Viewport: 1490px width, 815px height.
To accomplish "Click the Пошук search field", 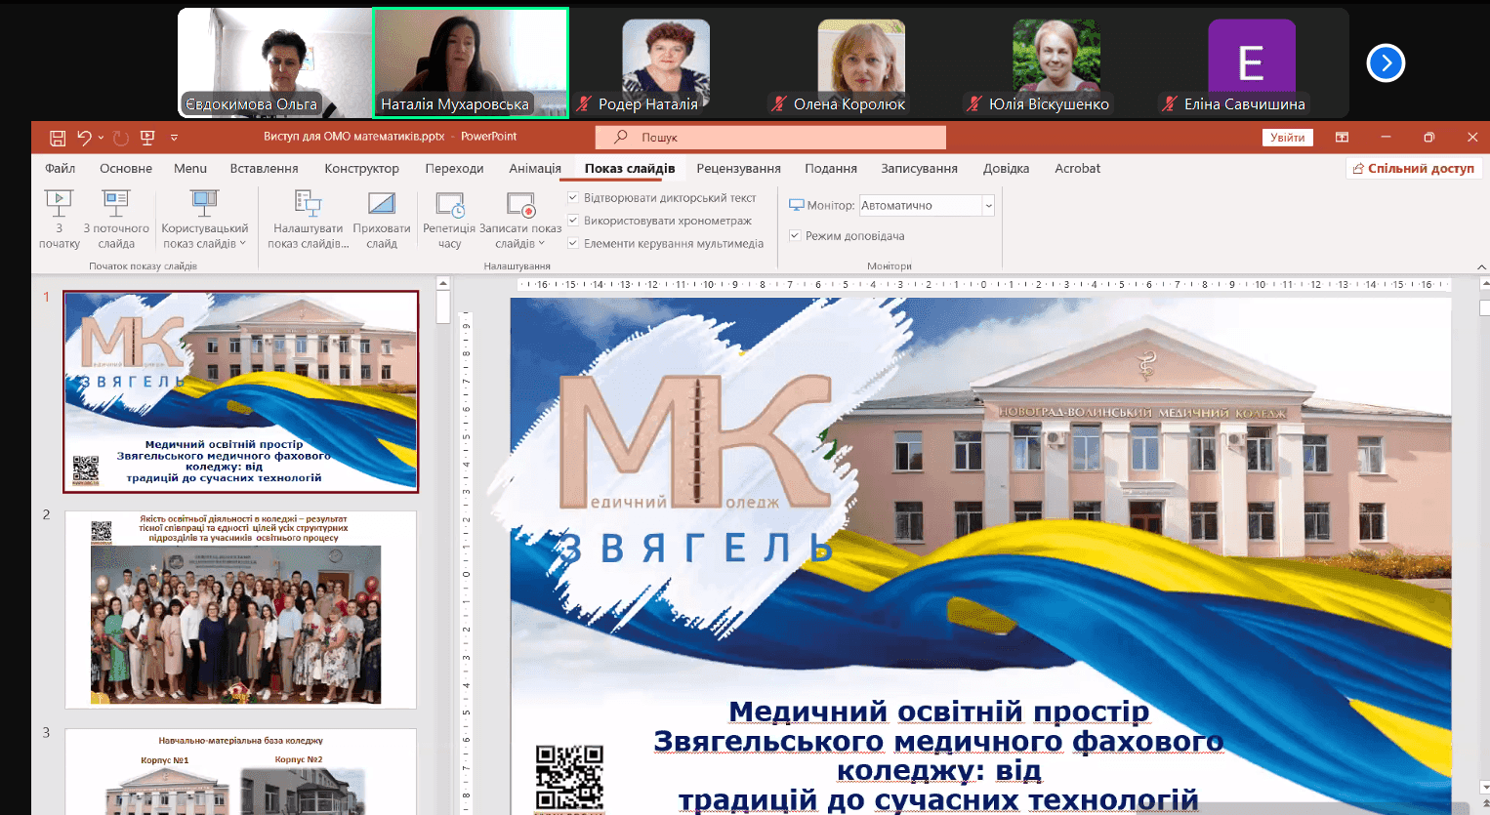I will 770,137.
